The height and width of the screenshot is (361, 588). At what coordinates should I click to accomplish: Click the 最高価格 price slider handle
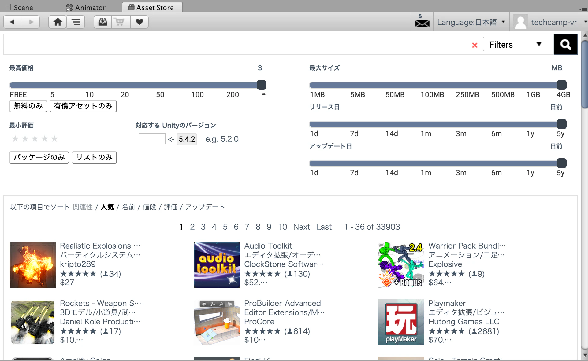click(x=262, y=85)
